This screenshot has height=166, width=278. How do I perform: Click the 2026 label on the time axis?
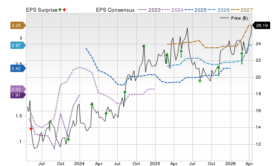coord(230,163)
